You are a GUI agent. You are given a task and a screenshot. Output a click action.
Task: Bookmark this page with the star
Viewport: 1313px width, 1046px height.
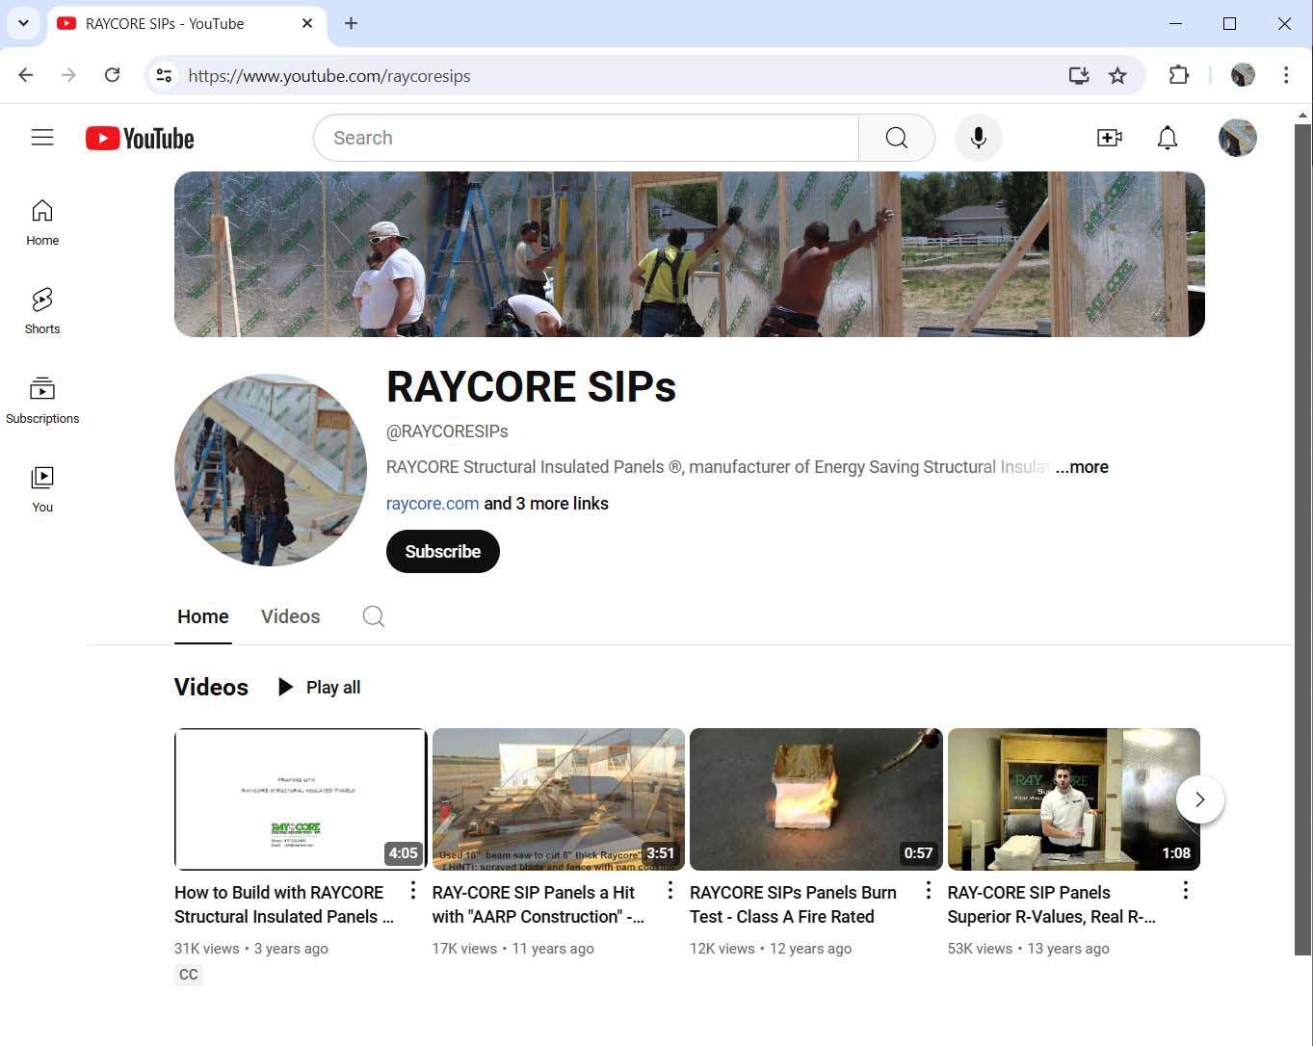[x=1117, y=75]
